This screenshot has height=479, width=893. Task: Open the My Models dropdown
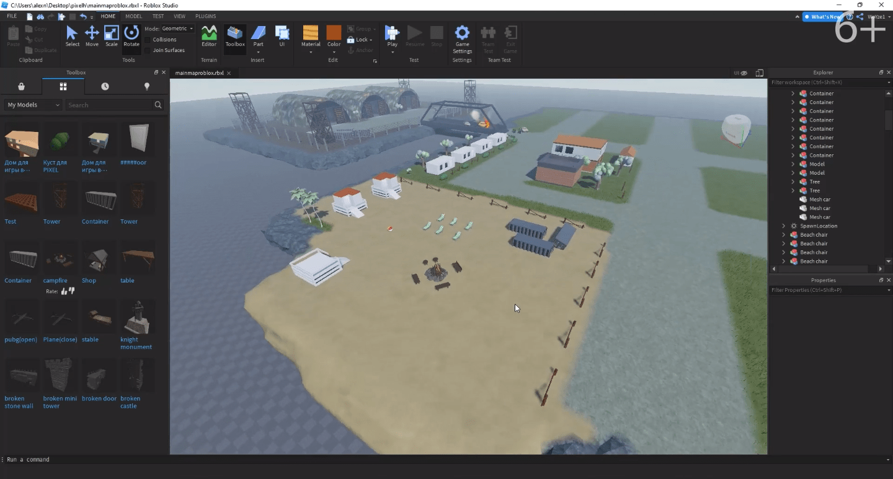click(33, 105)
